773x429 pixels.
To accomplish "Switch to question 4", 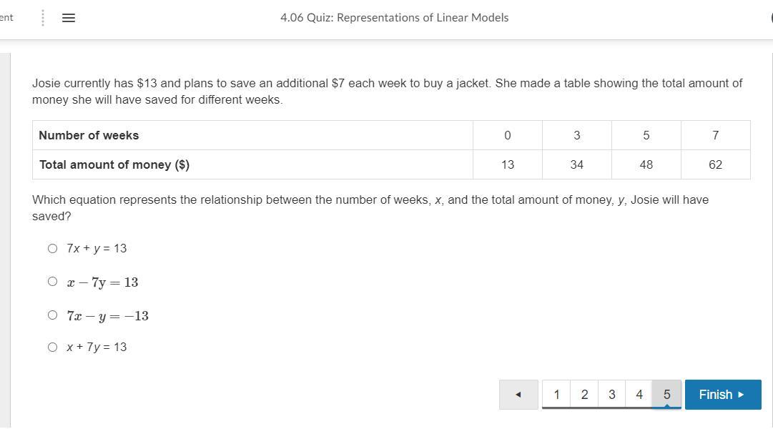I will coord(639,395).
